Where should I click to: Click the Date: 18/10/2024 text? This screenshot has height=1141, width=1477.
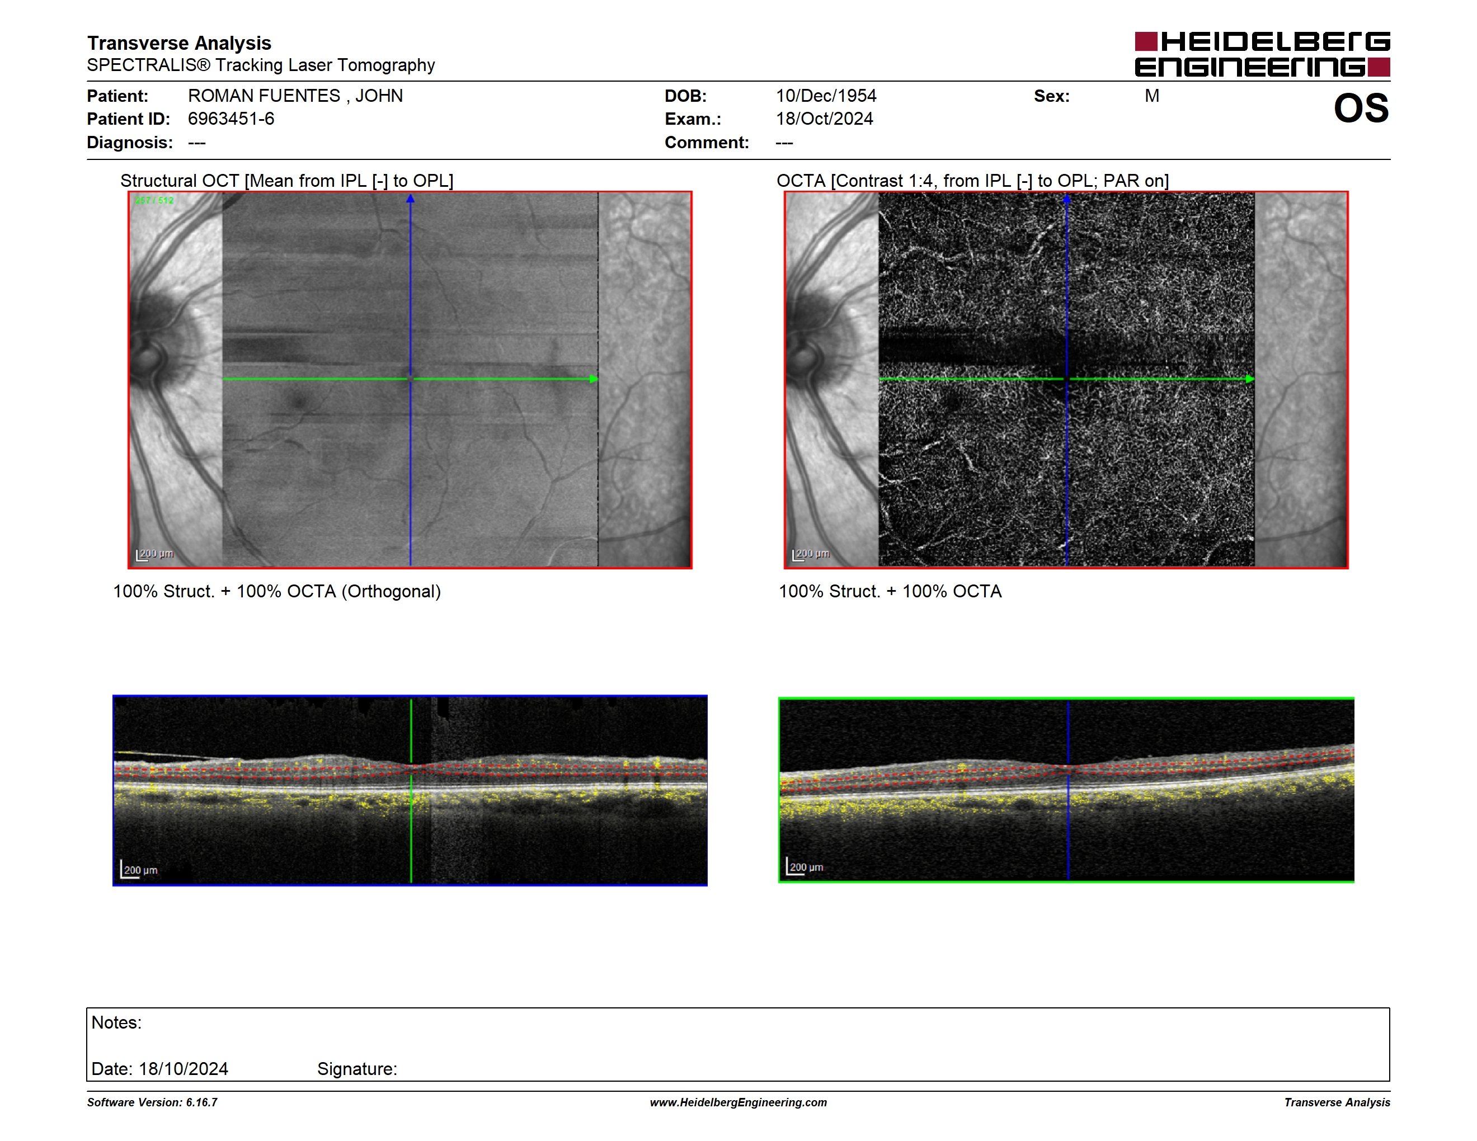(159, 1069)
